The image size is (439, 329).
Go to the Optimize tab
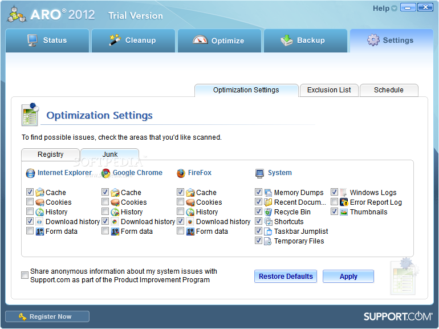click(x=219, y=40)
